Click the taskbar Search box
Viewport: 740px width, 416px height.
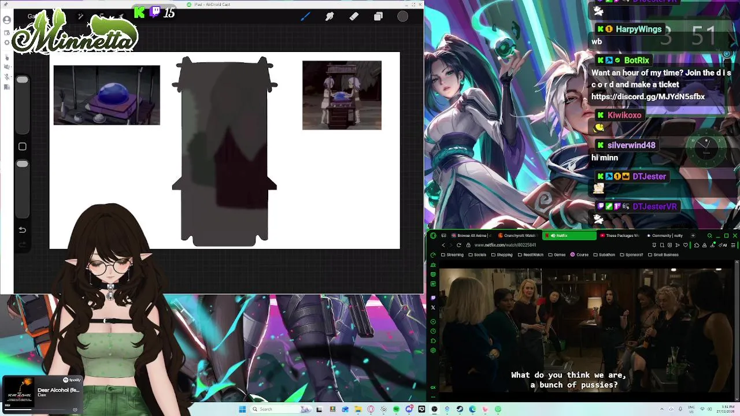pos(282,409)
